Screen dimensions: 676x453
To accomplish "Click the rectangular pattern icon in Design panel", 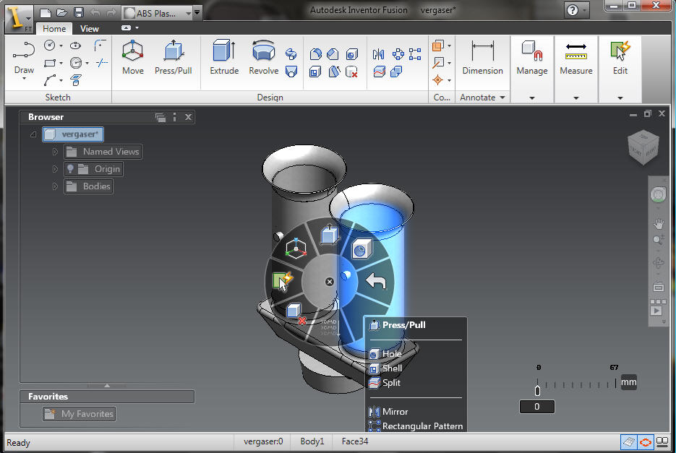I will click(x=415, y=54).
